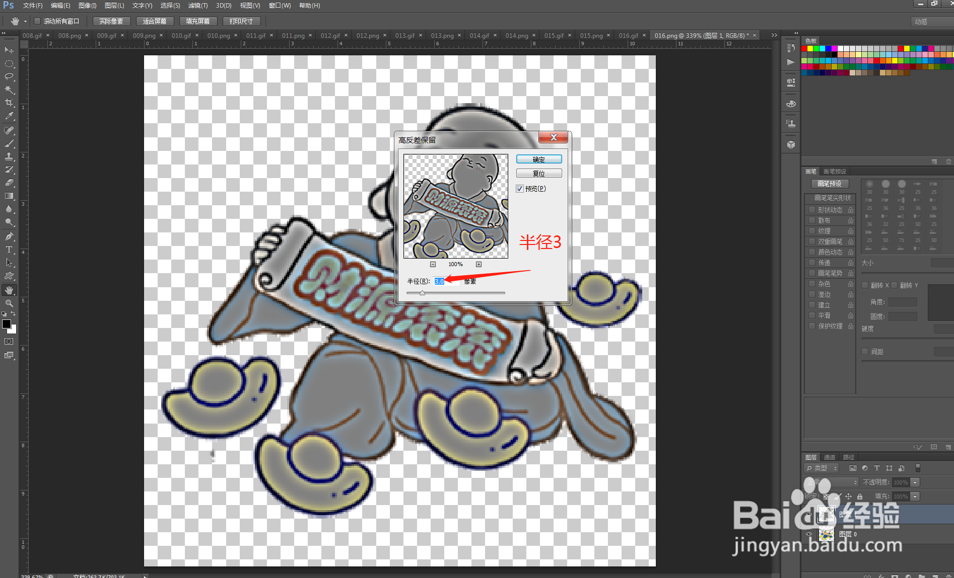Select the Dodge tool
954x578 pixels.
pyautogui.click(x=9, y=222)
